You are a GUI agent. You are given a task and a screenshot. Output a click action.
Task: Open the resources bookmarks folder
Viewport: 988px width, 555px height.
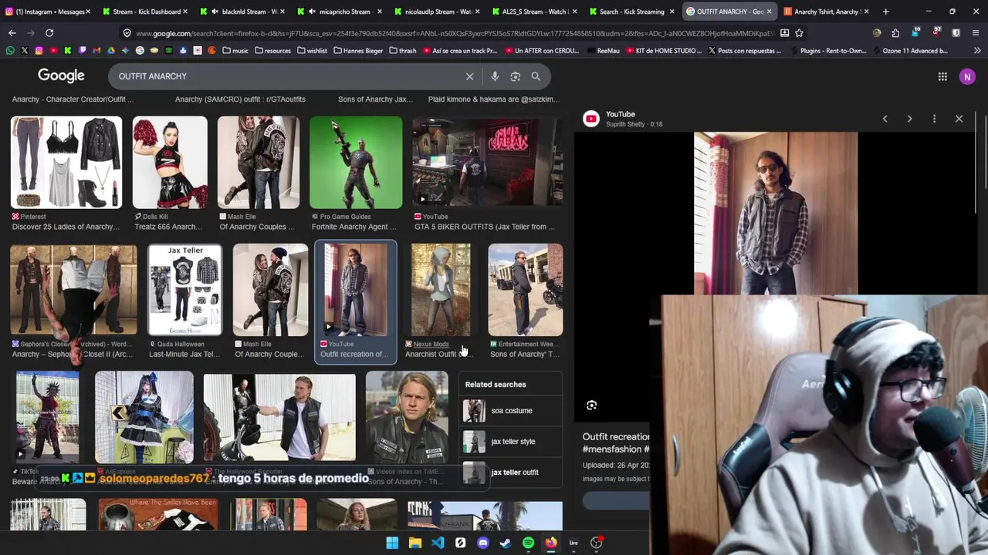(x=272, y=51)
